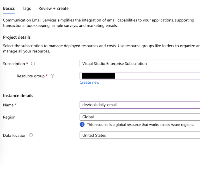Go to Review + create tab
This screenshot has height=176, width=200.
click(x=53, y=8)
